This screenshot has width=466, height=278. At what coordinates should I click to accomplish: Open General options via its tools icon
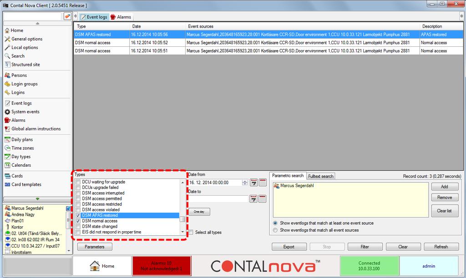pyautogui.click(x=7, y=39)
